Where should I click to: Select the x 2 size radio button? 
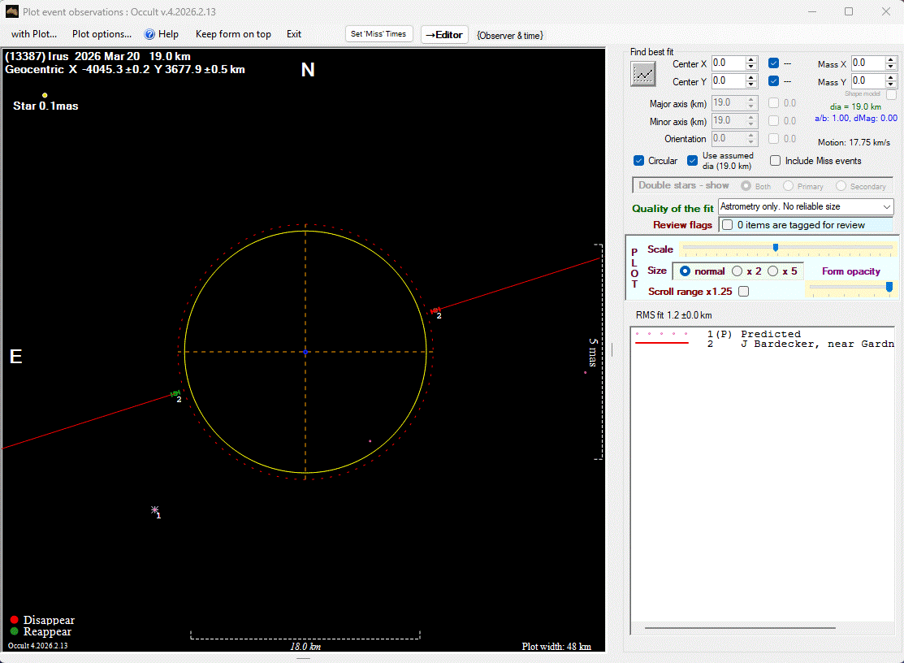pyautogui.click(x=737, y=271)
